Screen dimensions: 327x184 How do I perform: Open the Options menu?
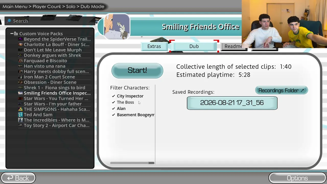297,178
